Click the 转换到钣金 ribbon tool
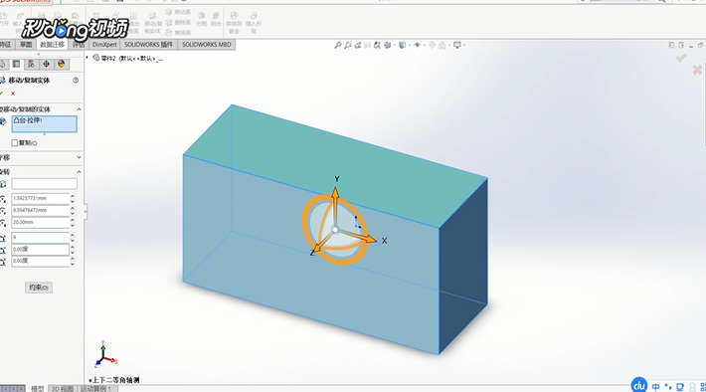The image size is (706, 392). point(234,24)
